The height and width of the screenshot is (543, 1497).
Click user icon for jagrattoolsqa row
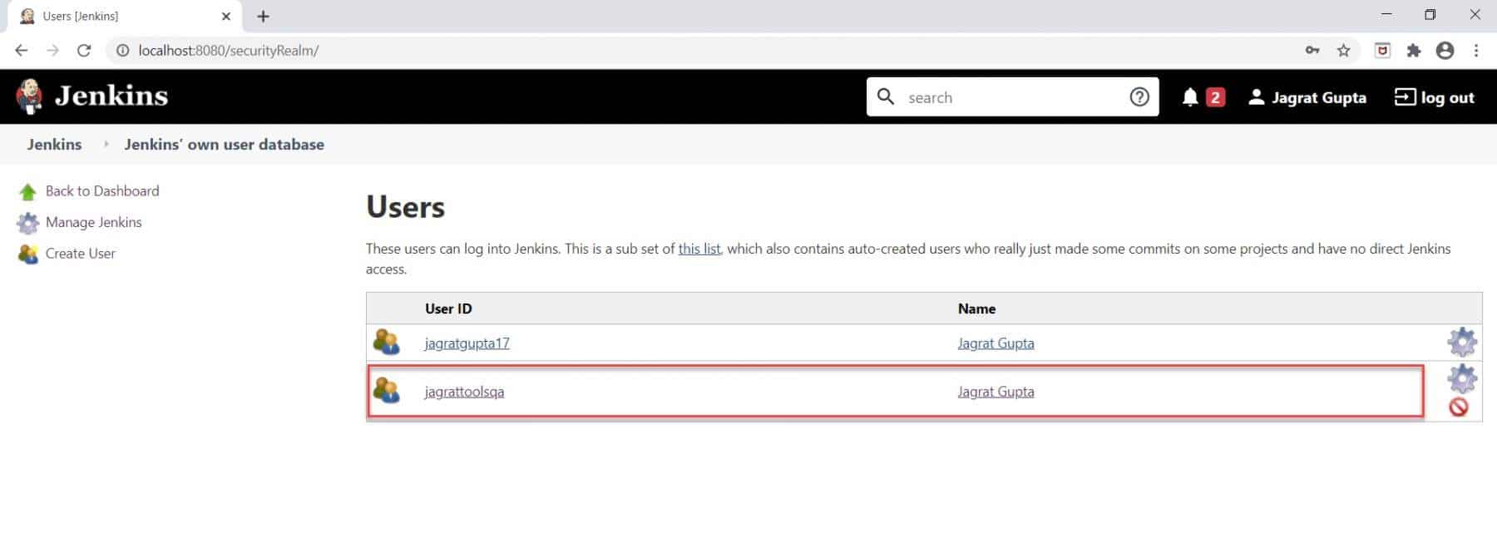tap(386, 390)
